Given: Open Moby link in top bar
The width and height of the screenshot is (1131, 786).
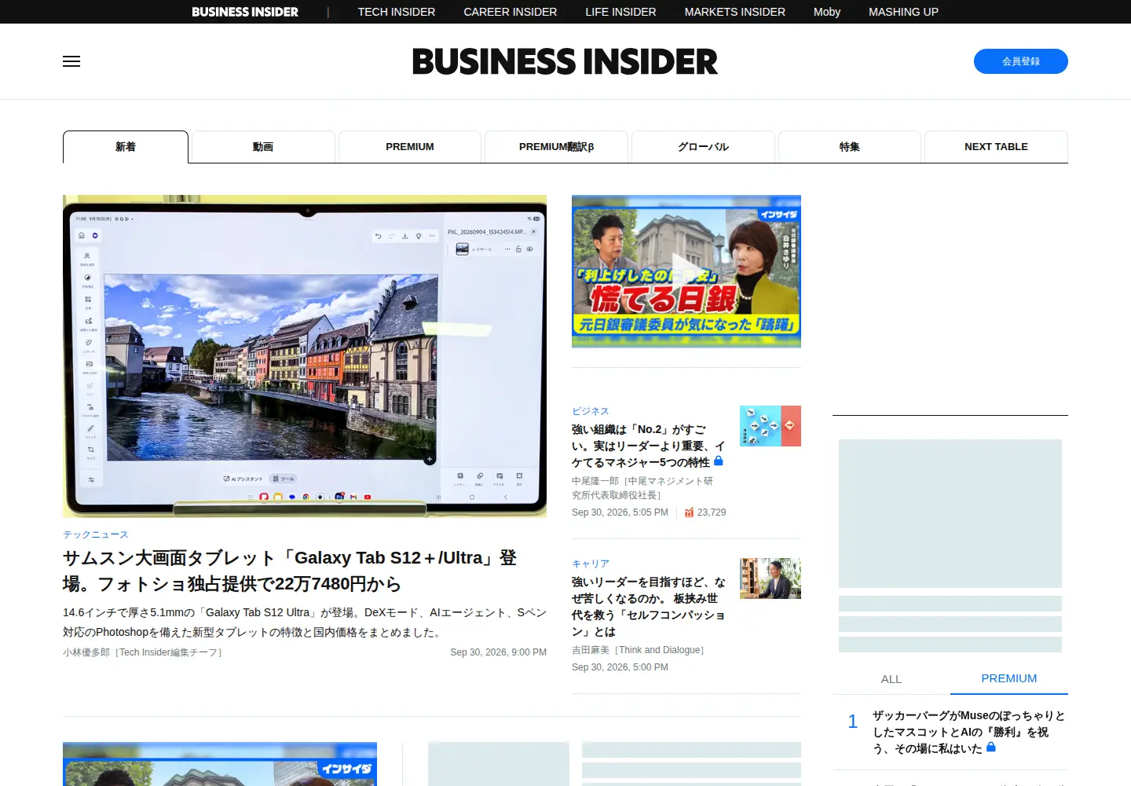Looking at the screenshot, I should (827, 12).
